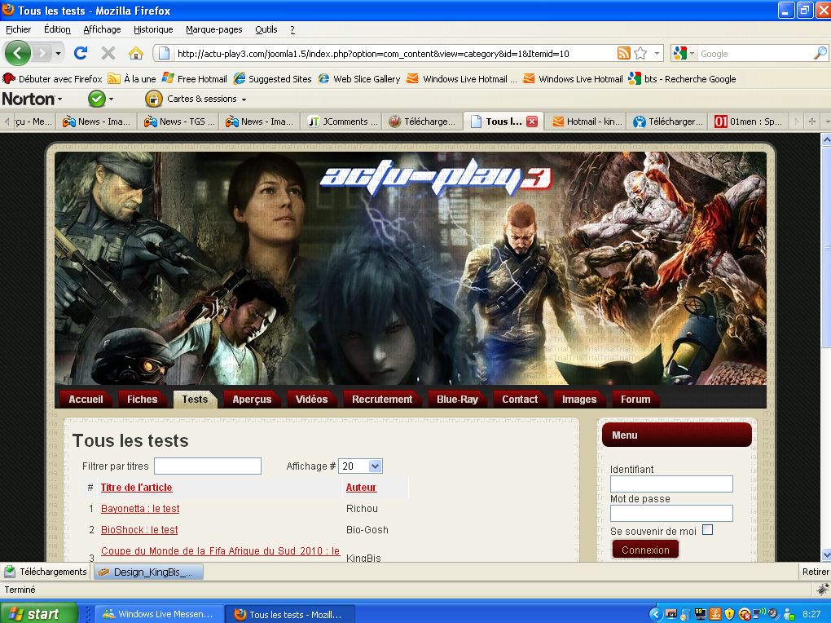Switch to Hotmail tab
This screenshot has width=831, height=623.
tap(586, 122)
